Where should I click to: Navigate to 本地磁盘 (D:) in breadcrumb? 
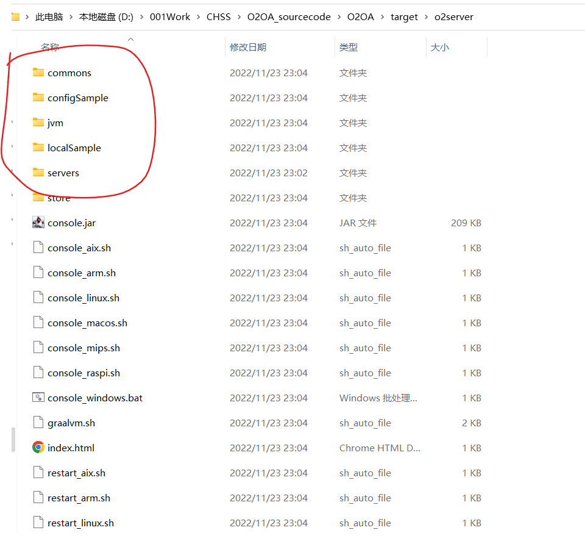click(106, 17)
